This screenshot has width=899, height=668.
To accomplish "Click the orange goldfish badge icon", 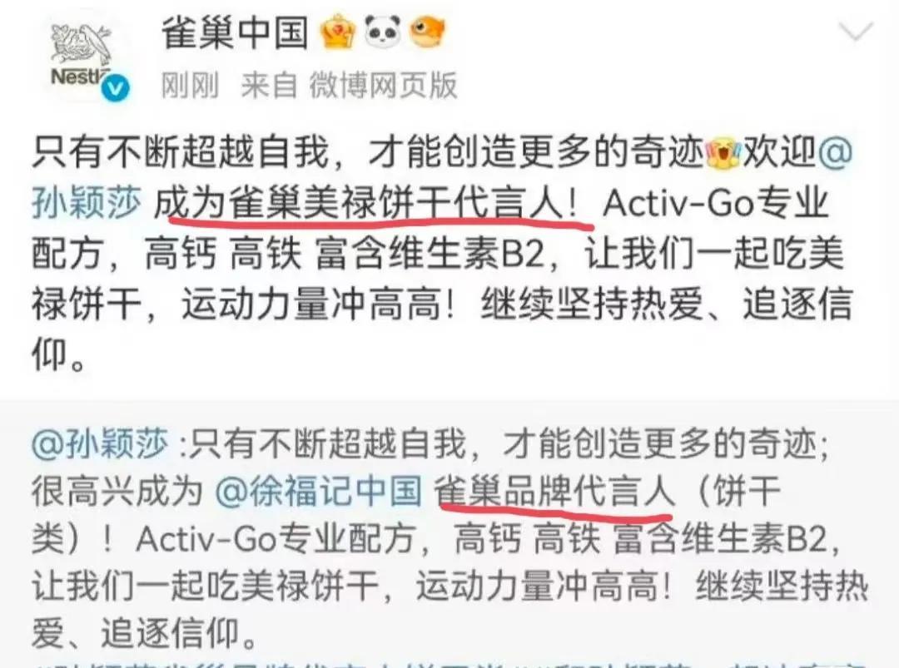I will pyautogui.click(x=427, y=32).
